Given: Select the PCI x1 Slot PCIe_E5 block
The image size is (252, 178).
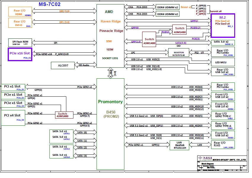Looking at the screenshot, I should (x=13, y=87).
